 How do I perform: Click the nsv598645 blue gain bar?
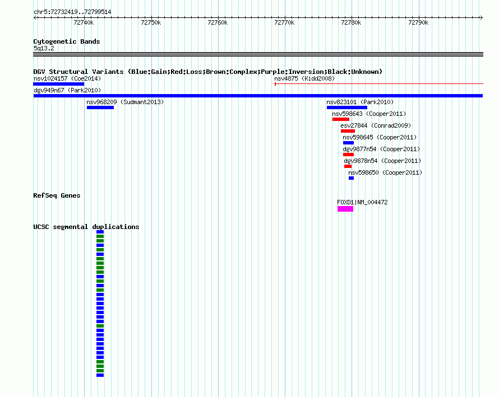(x=349, y=143)
